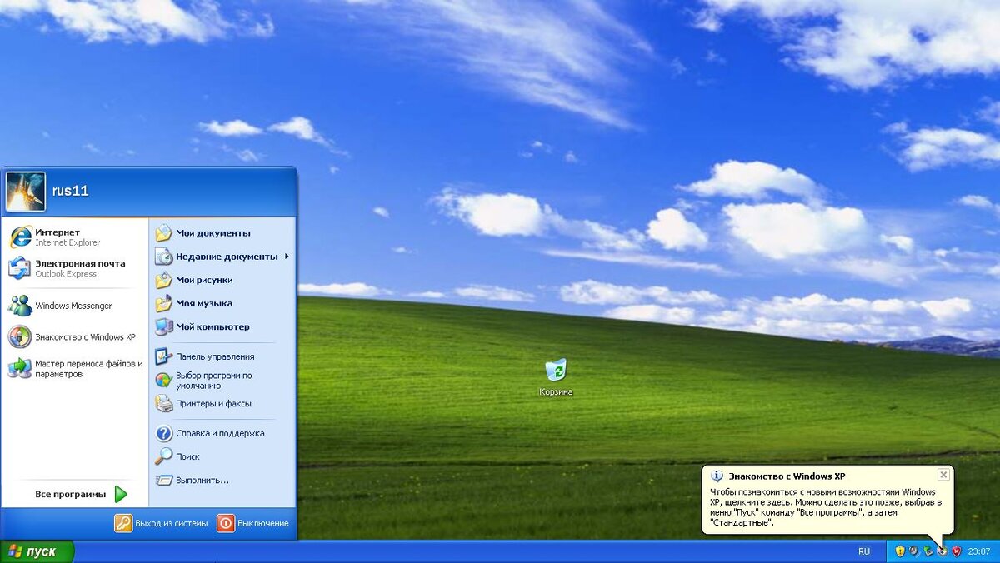Screen dimensions: 1000x563
Task: Click the yellow shield updates tray icon
Action: point(900,551)
